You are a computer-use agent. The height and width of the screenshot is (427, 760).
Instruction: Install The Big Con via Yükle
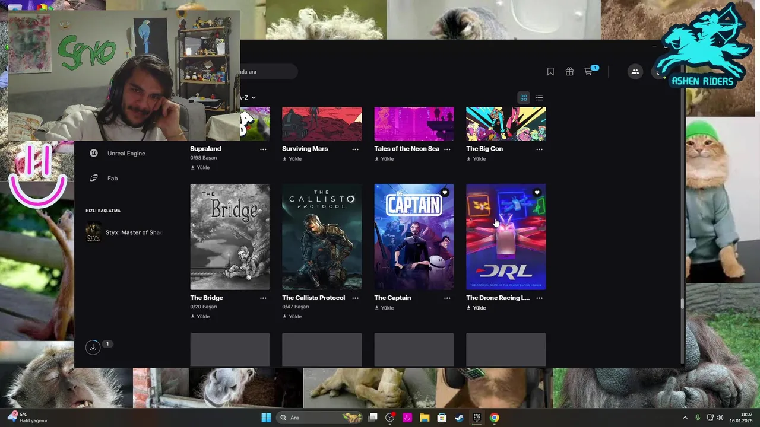pyautogui.click(x=476, y=159)
